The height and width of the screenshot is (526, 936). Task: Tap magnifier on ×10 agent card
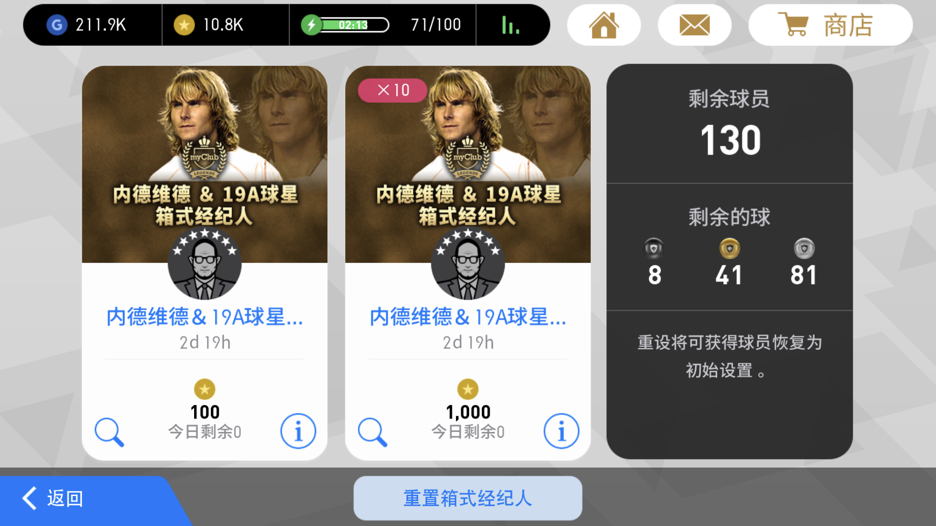point(372,432)
